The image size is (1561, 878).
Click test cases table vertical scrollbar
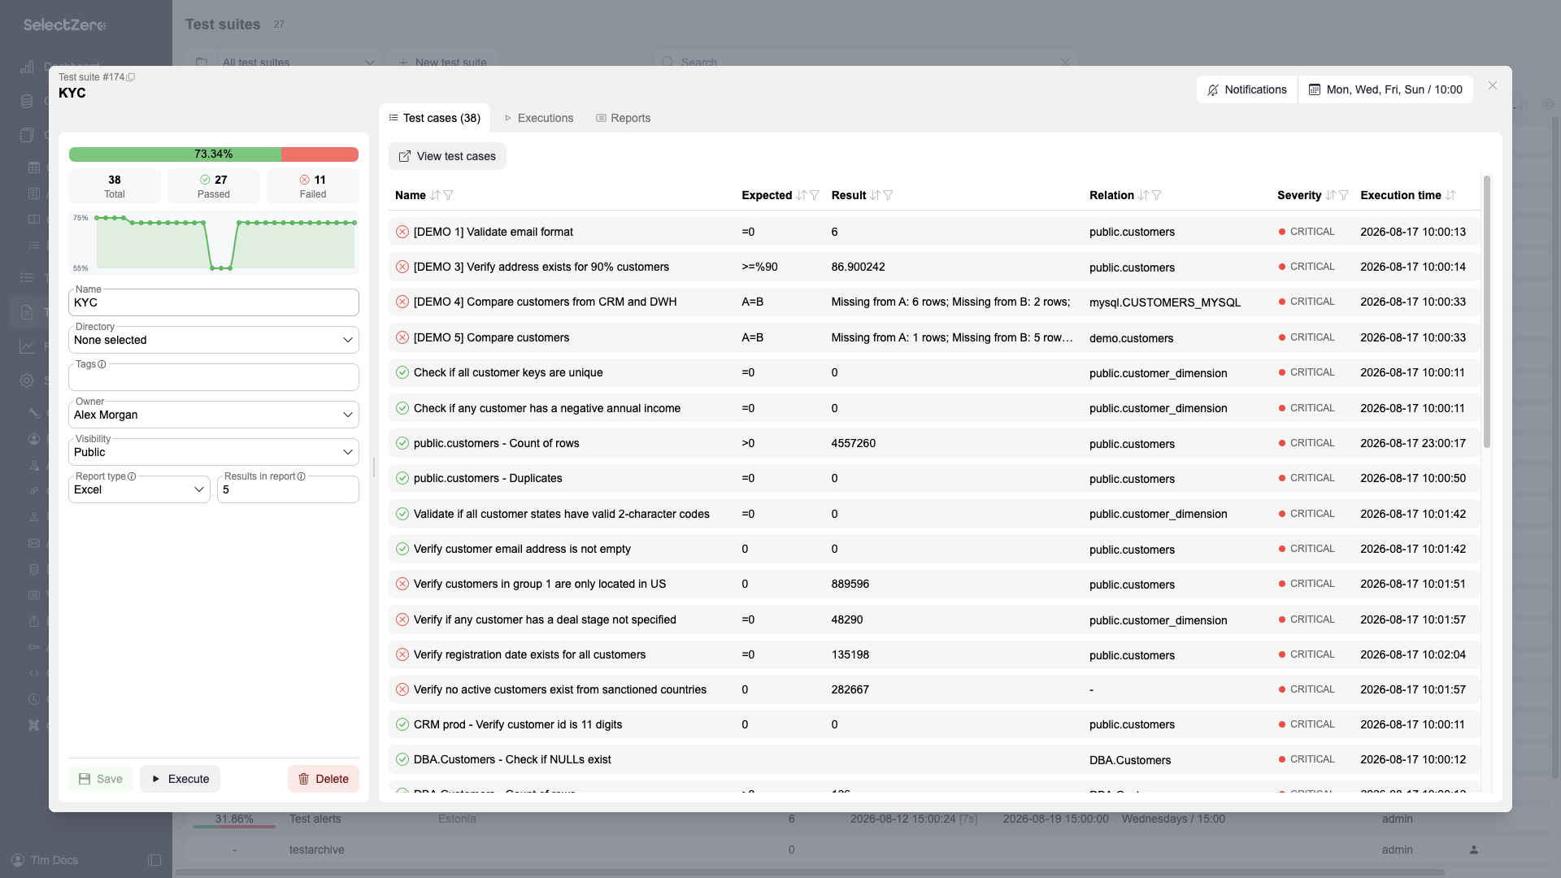[1487, 312]
